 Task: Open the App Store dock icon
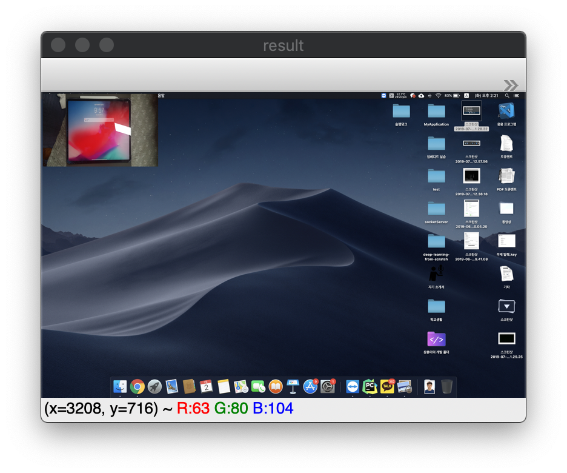[310, 386]
